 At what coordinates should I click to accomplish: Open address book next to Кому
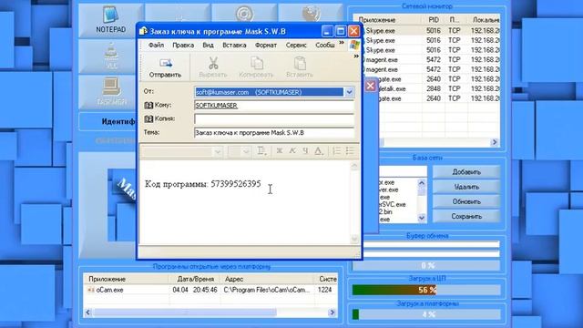pos(148,106)
